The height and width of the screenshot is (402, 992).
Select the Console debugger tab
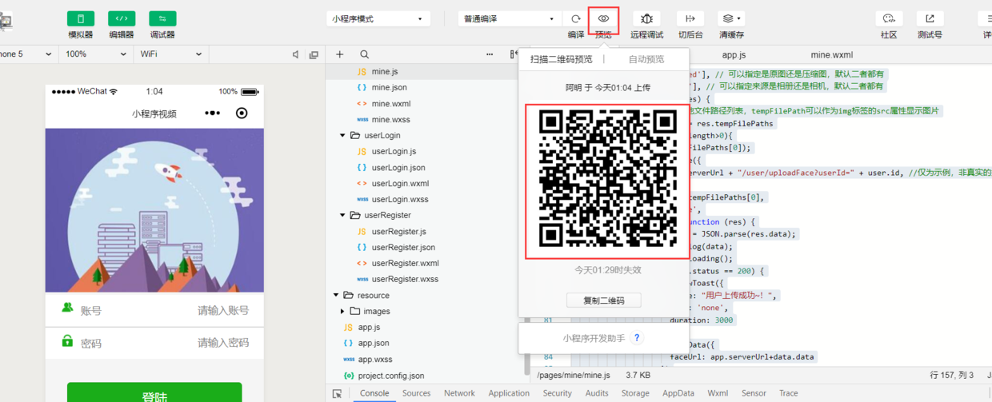click(x=374, y=393)
